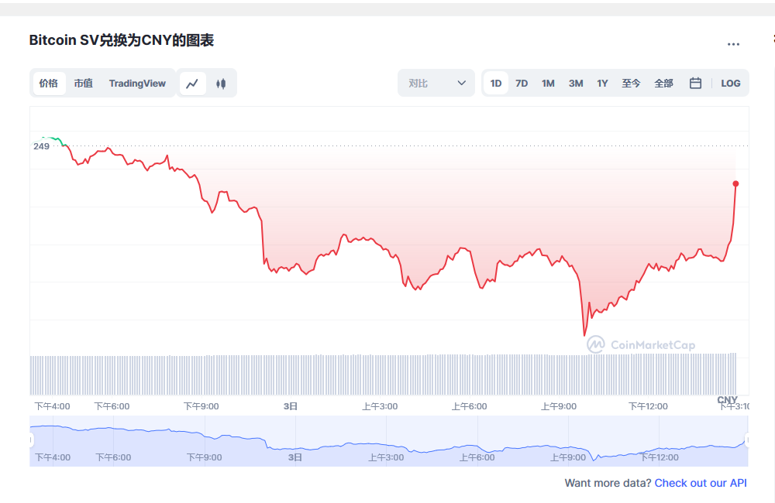Click the 下午12:00 label on main chart axis
Image resolution: width=775 pixels, height=503 pixels.
648,406
